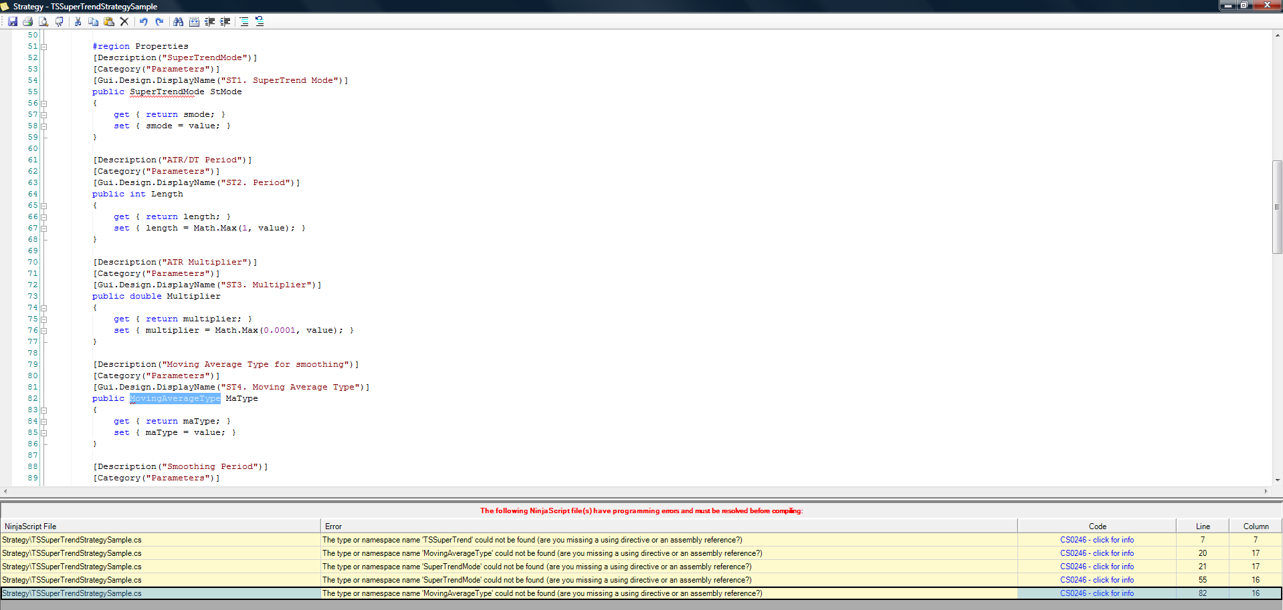Click the Undo arrow icon

(x=143, y=21)
